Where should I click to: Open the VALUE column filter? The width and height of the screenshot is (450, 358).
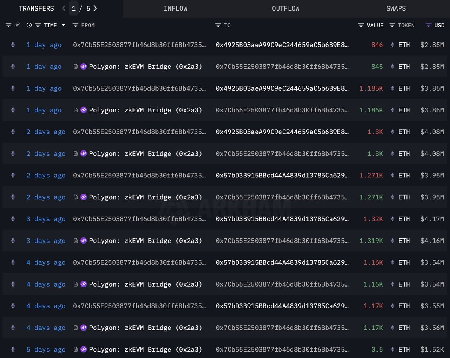click(361, 25)
